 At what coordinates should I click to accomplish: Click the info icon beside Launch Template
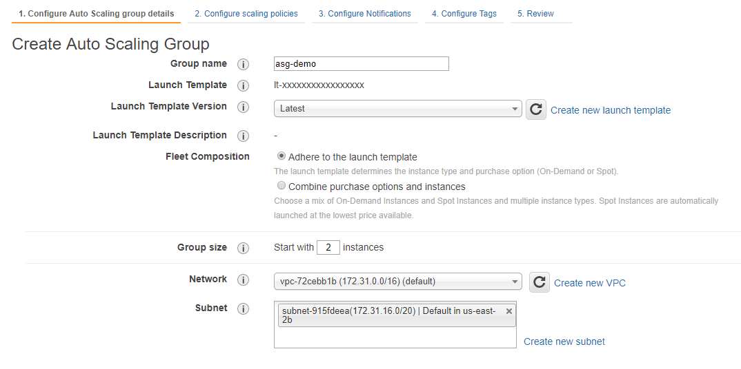(x=243, y=86)
